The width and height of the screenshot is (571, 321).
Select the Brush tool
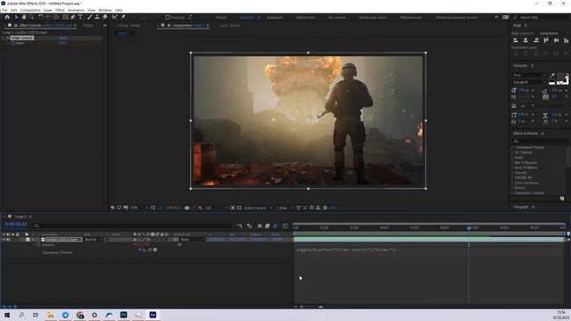tap(89, 17)
